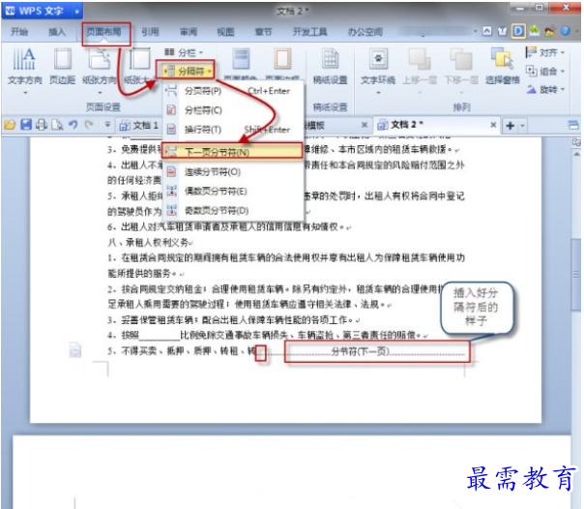Add a new document tab with plus
The image size is (584, 509).
(511, 126)
